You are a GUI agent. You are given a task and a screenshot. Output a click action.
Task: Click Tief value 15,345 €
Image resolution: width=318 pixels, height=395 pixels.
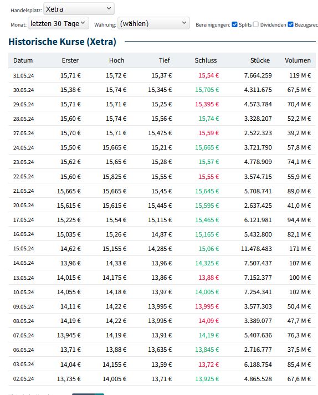(160, 90)
